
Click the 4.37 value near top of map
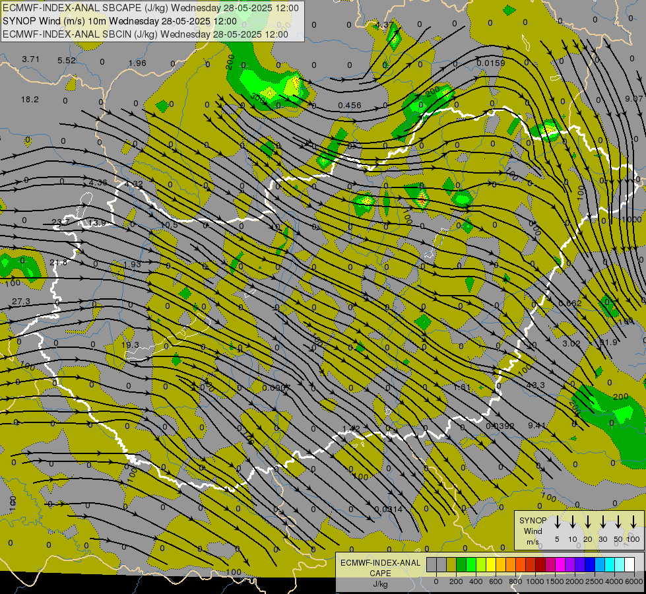[x=384, y=24]
